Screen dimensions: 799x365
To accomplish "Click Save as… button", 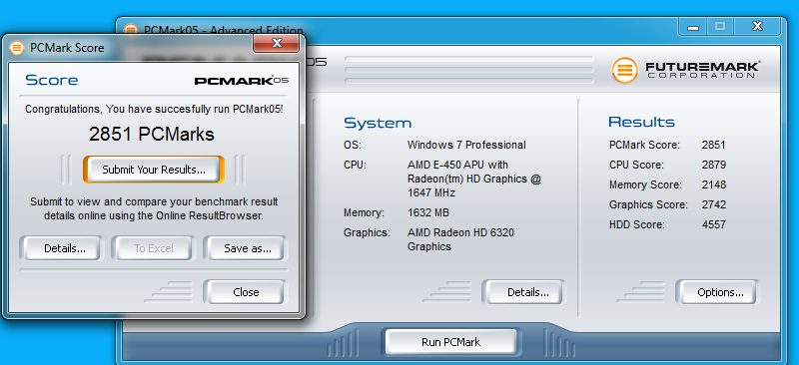I will pos(247,248).
